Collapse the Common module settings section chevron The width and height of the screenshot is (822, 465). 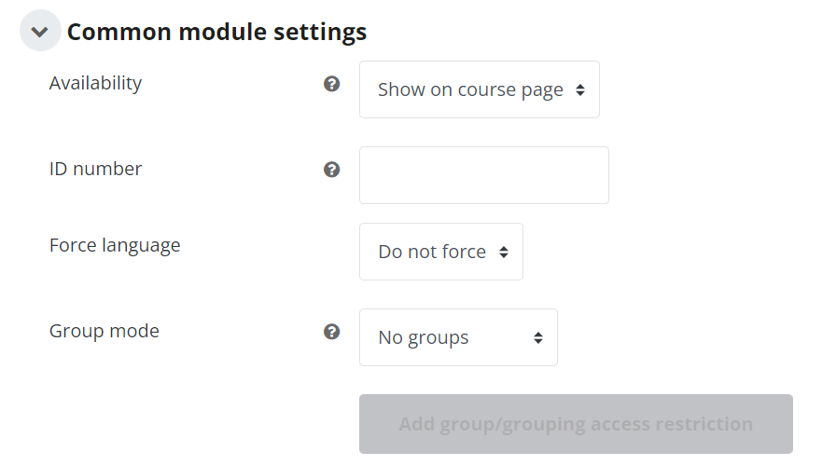[40, 31]
